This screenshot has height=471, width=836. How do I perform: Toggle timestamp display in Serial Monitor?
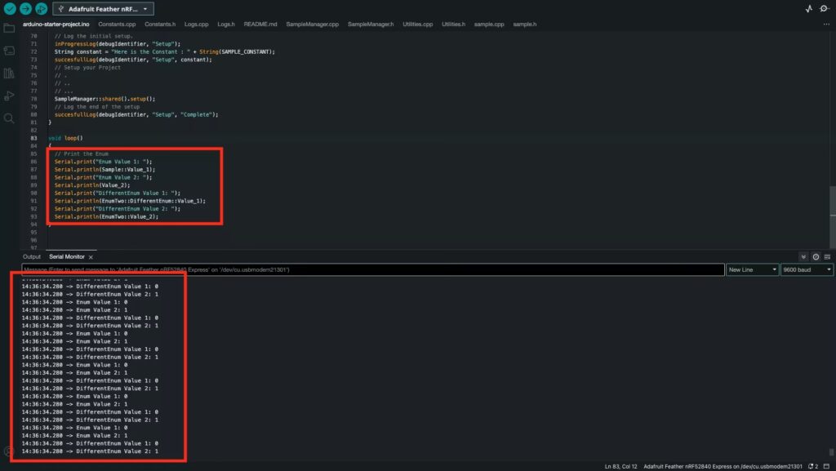[816, 256]
